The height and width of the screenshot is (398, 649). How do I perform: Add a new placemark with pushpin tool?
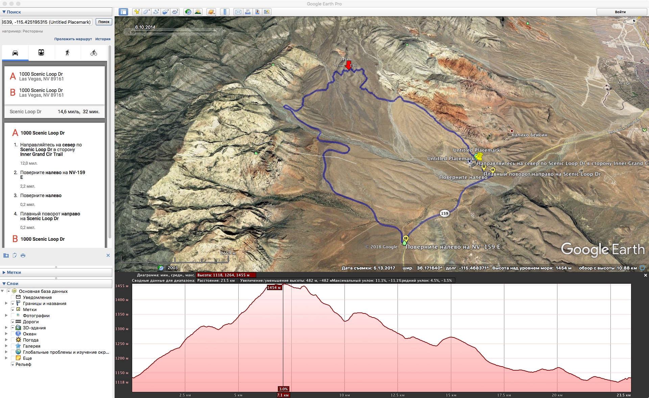click(x=137, y=12)
